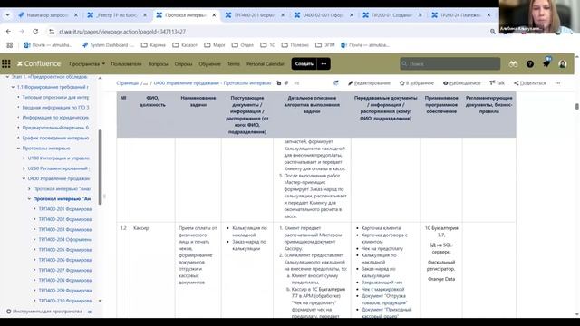580x326 pixels.
Task: Click into the Confluence search field
Action: [x=449, y=64]
